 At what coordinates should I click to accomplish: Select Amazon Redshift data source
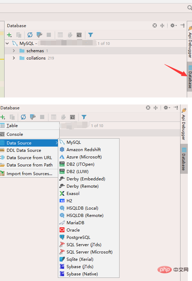pos(89,150)
